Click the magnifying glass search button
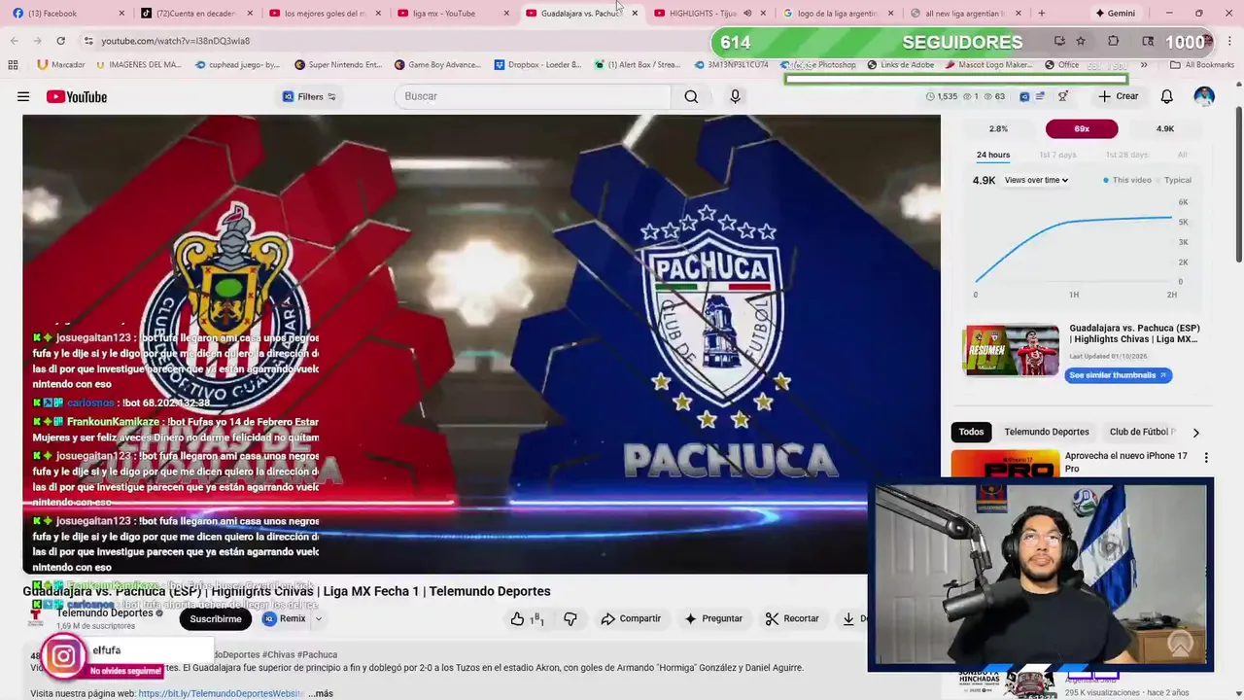1244x700 pixels. [x=691, y=96]
